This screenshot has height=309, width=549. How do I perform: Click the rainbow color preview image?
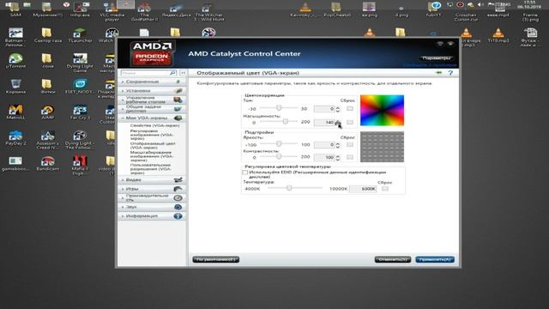click(382, 111)
